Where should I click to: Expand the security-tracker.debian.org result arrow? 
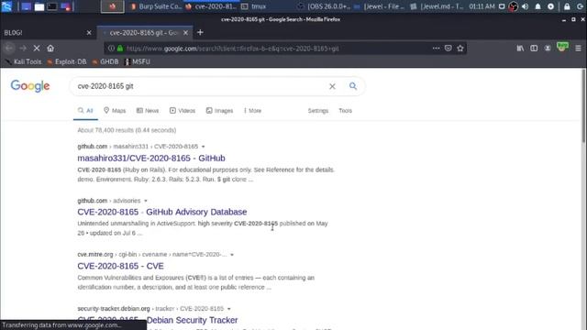[229, 309]
